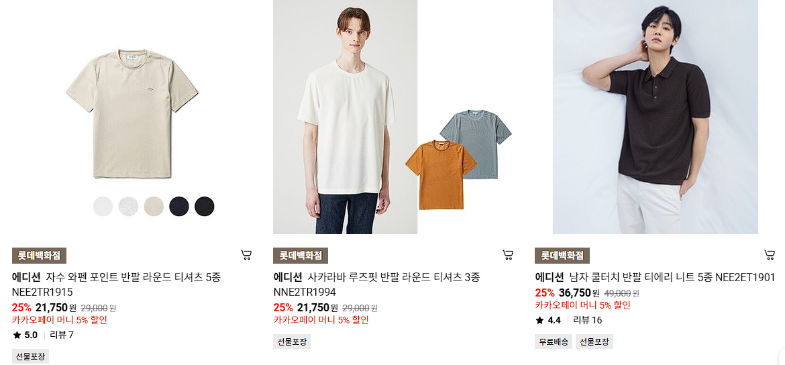Select the white color swatch
Viewport: 785px width, 365px height.
pos(103,206)
